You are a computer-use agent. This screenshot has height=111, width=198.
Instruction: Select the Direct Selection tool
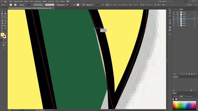click(x=5, y=11)
